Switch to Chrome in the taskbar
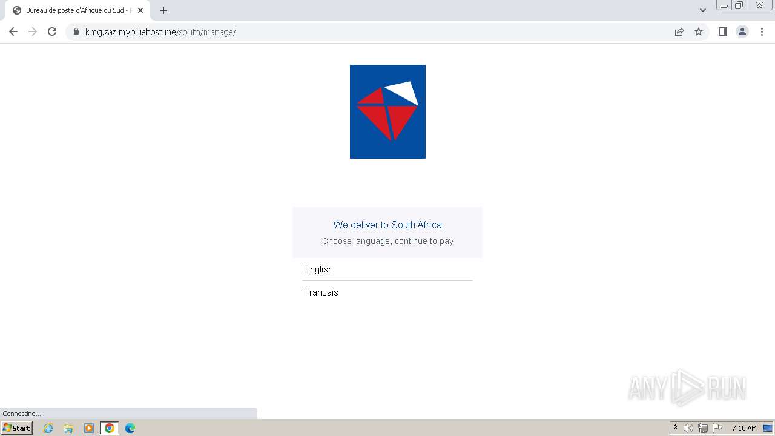The image size is (775, 436). (x=110, y=428)
